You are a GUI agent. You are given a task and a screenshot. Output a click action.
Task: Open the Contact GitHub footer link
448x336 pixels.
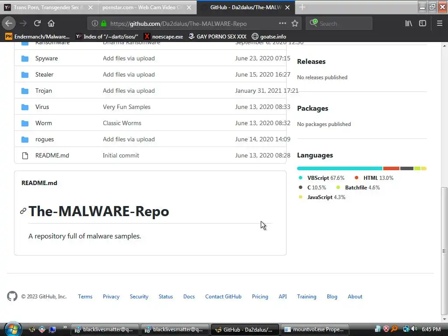223,297
